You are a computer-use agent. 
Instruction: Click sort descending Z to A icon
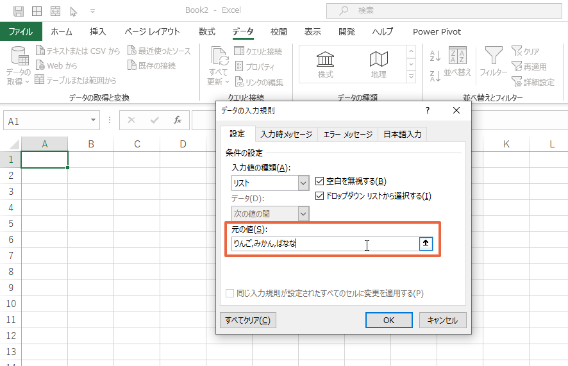(x=435, y=76)
